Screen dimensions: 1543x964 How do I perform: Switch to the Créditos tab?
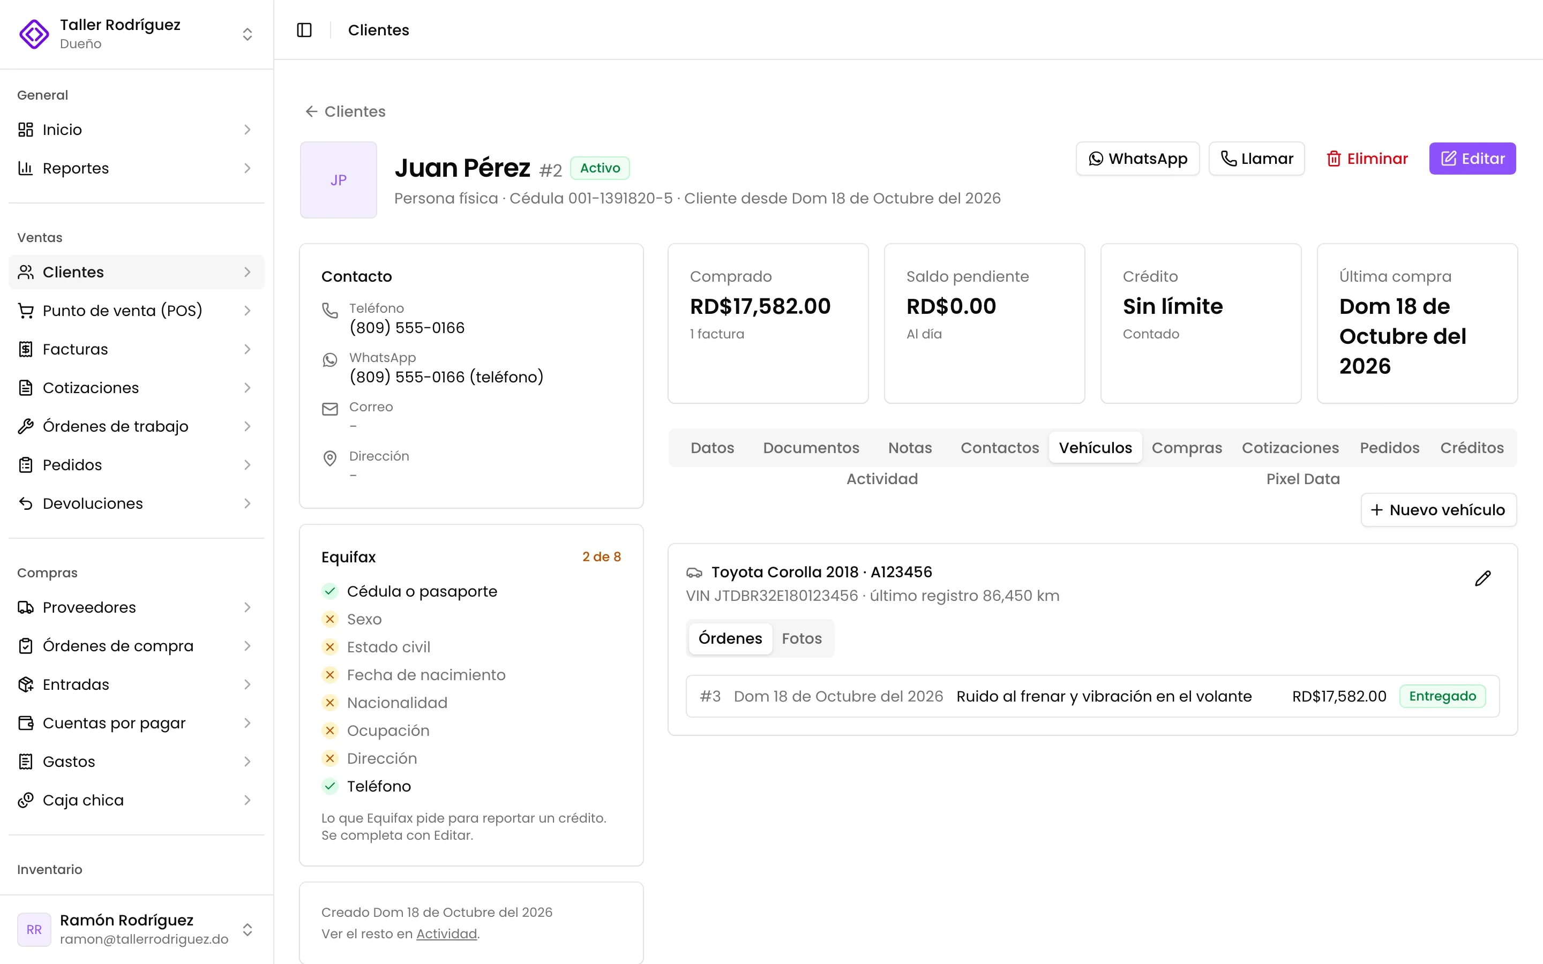pos(1472,448)
